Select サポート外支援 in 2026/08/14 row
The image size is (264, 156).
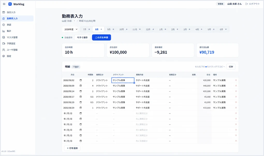[151, 91]
